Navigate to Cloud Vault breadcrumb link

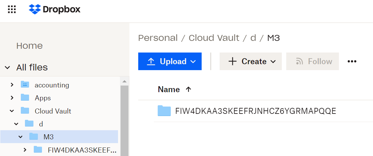coord(214,38)
